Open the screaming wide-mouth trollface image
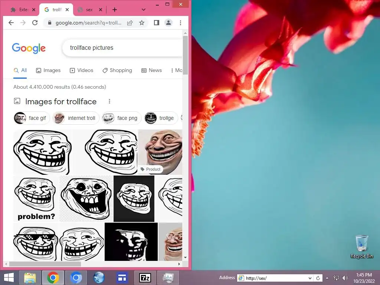This screenshot has height=285, width=380. pos(86,199)
